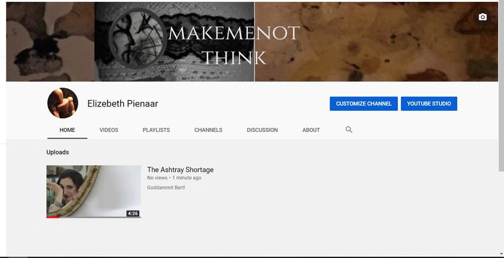Click the red watch progress bar on thumbnail
Screen dimensions: 504x258
pos(53,217)
